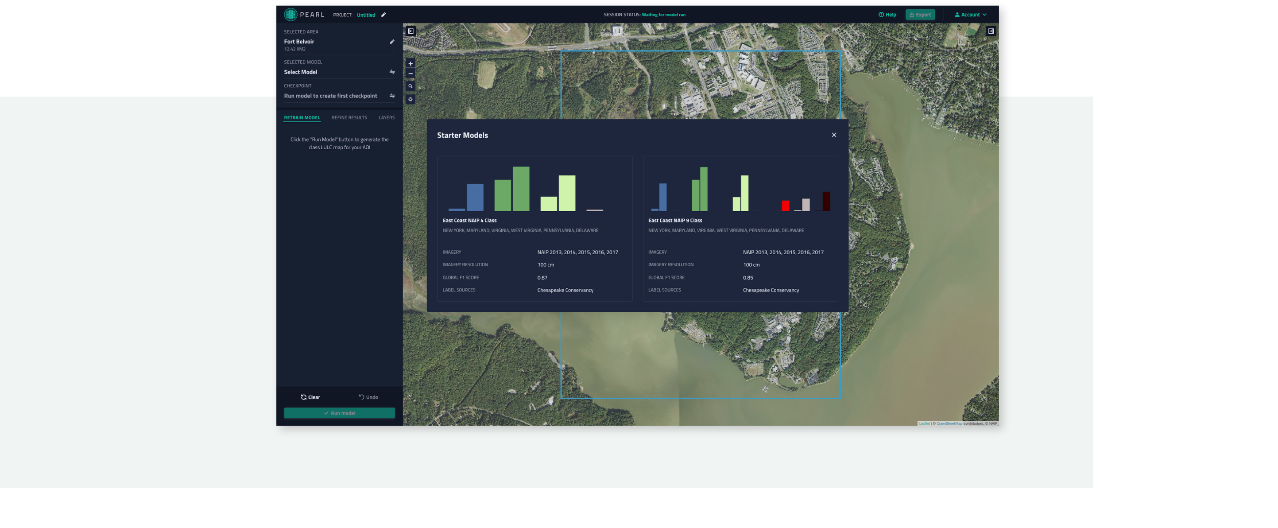This screenshot has width=1278, height=528.
Task: Open the map location search
Action: coord(411,86)
